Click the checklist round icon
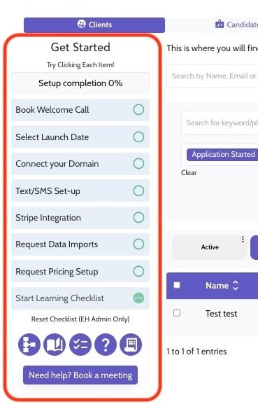This screenshot has width=258, height=409. pos(80,345)
